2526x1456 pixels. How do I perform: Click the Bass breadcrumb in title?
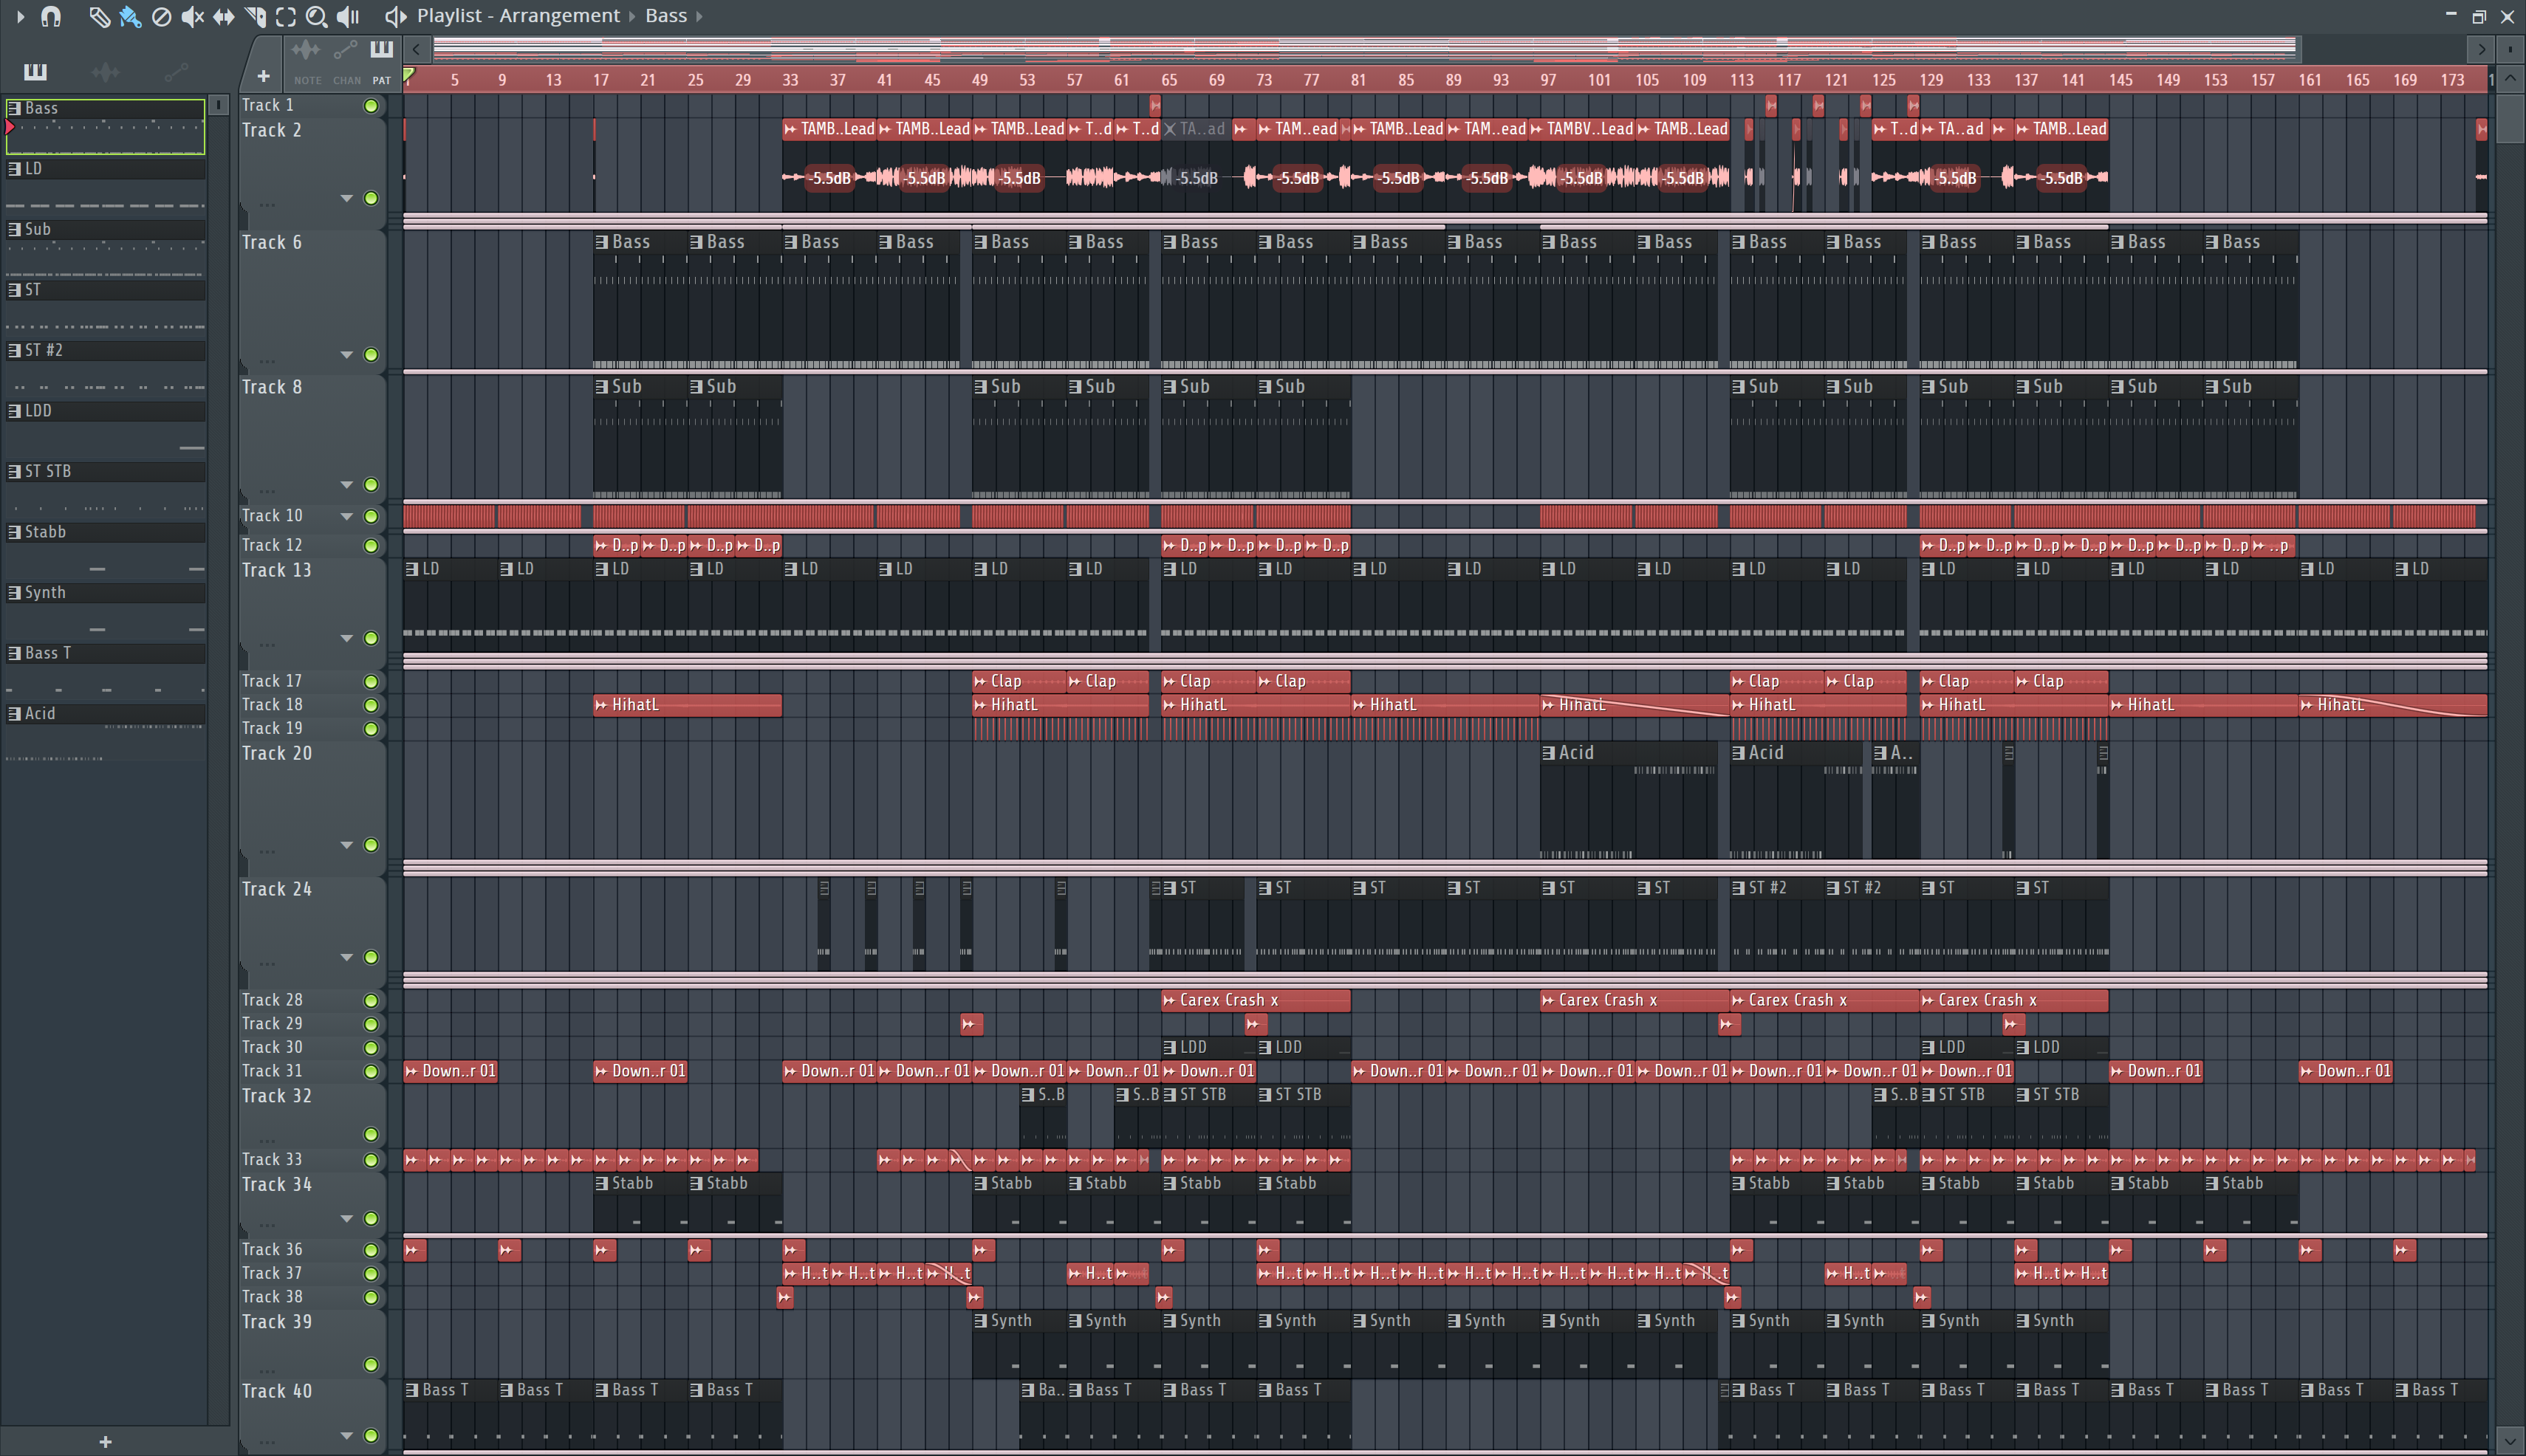[x=665, y=16]
